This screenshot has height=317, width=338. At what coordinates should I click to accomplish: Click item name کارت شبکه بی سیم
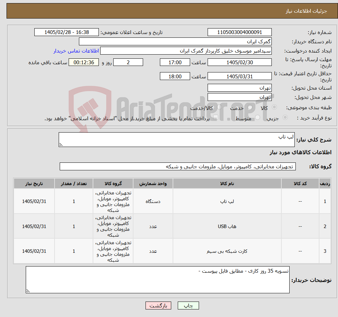(227, 251)
